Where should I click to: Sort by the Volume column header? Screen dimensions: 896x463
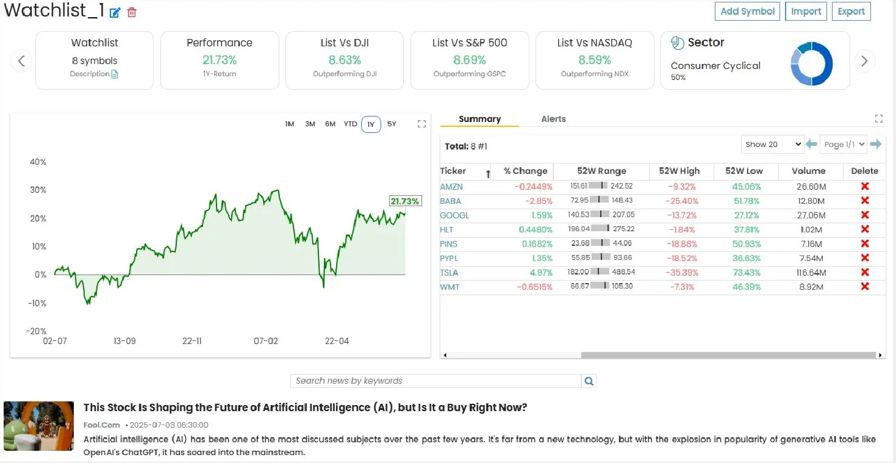[x=809, y=171]
